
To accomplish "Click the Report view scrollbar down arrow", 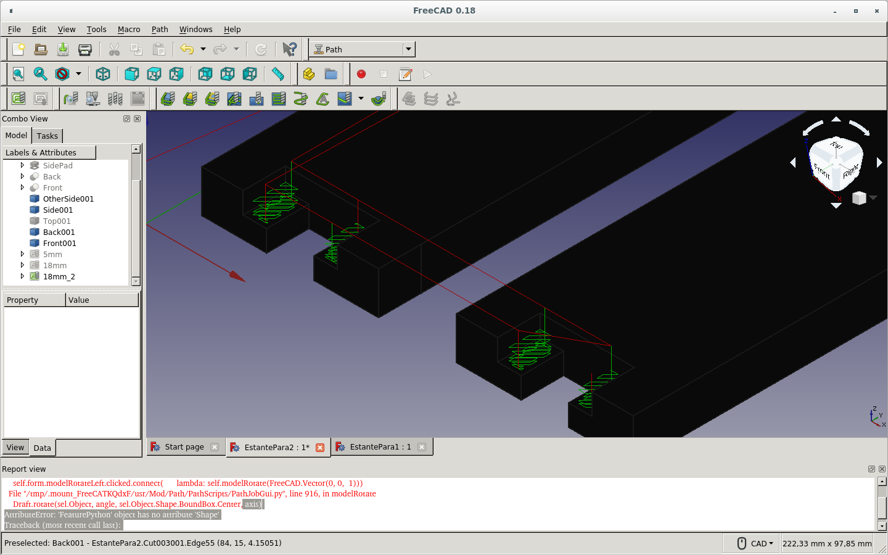I will coord(882,526).
